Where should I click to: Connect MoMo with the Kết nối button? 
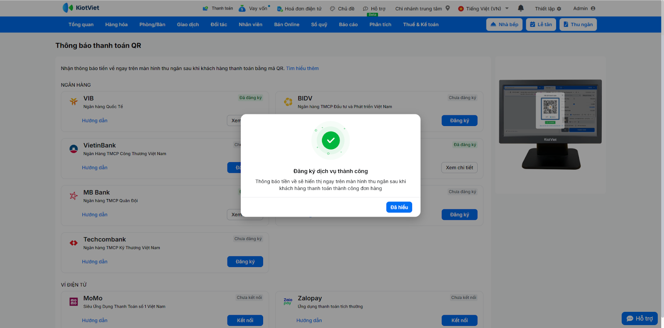tap(245, 321)
